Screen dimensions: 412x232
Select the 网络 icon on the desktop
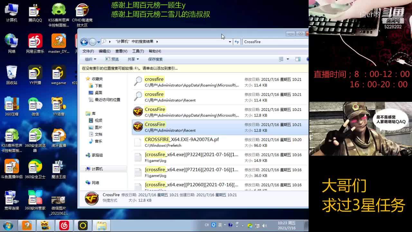pyautogui.click(x=12, y=44)
